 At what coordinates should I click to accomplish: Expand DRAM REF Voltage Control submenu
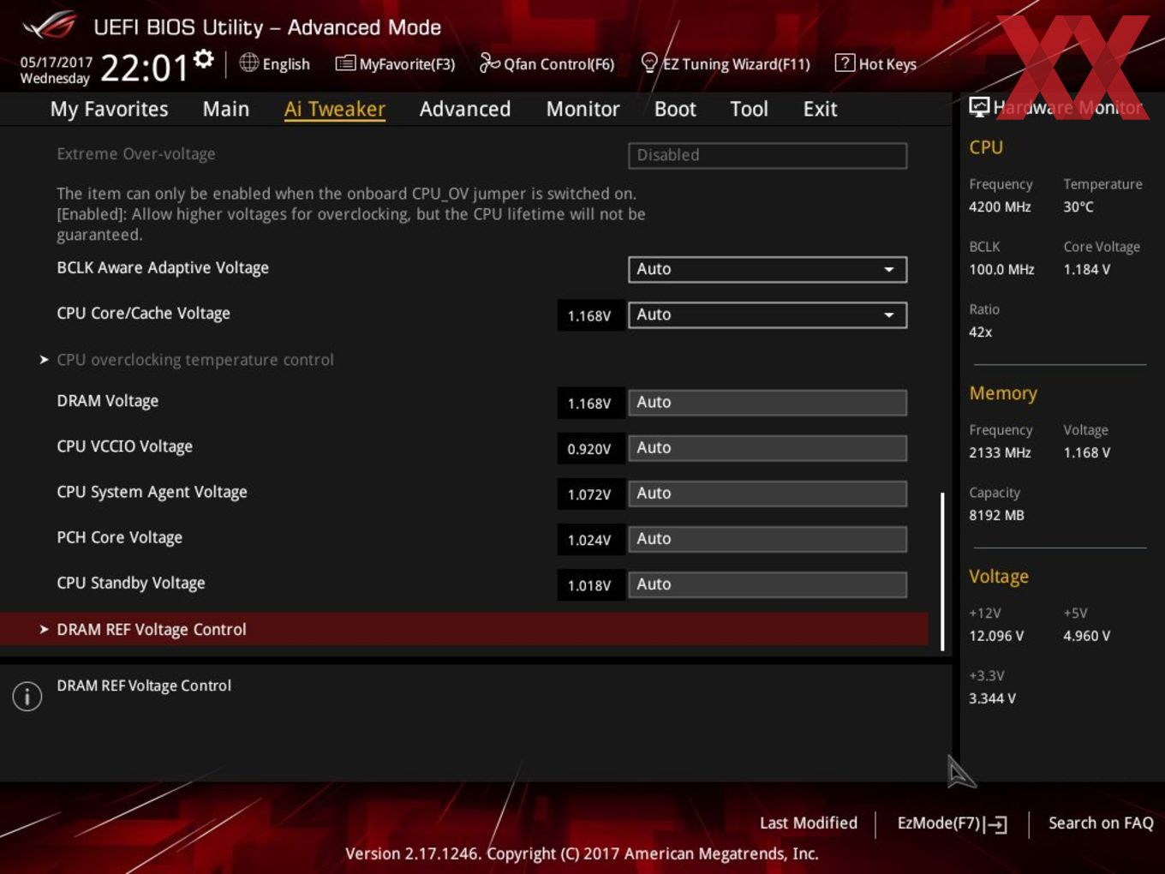coord(463,629)
